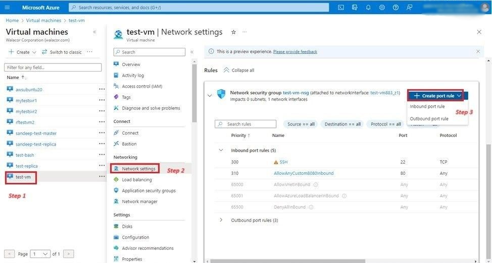Open Load balancing menu item
Image resolution: width=492 pixels, height=263 pixels.
(x=137, y=180)
